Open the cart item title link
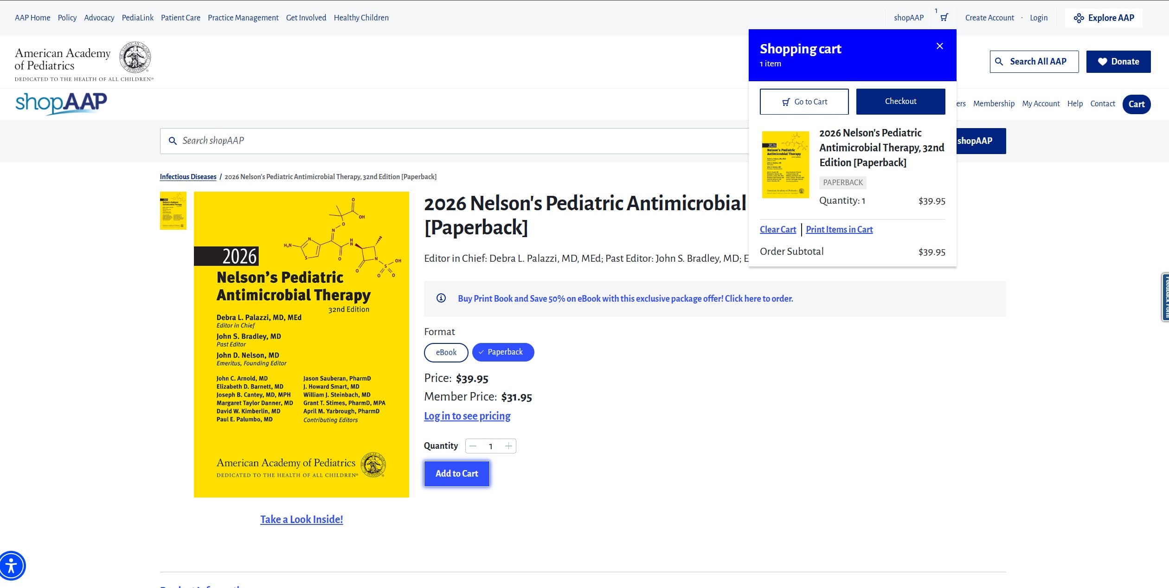The width and height of the screenshot is (1169, 588). click(x=881, y=148)
